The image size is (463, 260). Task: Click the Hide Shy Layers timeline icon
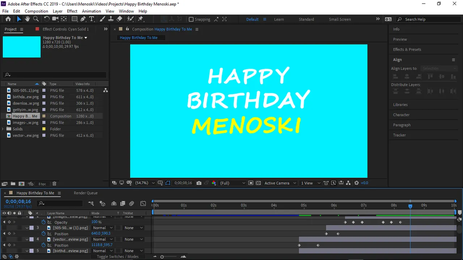coord(114,204)
